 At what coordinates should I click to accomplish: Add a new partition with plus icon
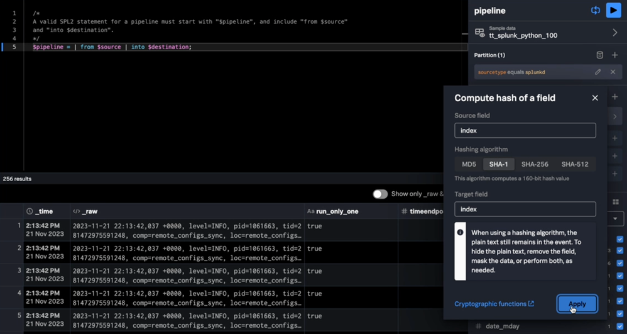(x=614, y=55)
